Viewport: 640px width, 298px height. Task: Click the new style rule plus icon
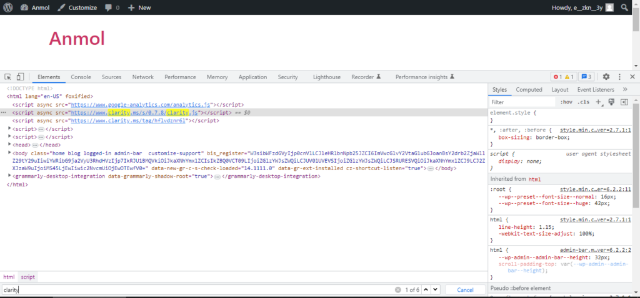[599, 102]
